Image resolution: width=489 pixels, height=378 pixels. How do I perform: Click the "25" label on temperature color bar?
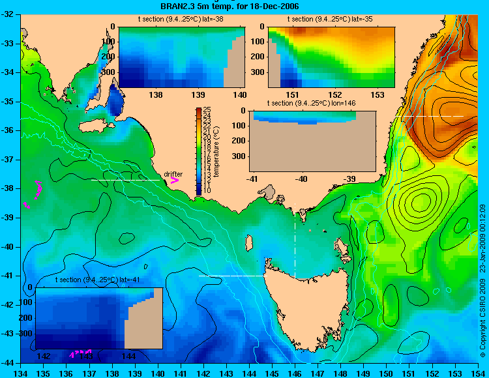coord(207,109)
